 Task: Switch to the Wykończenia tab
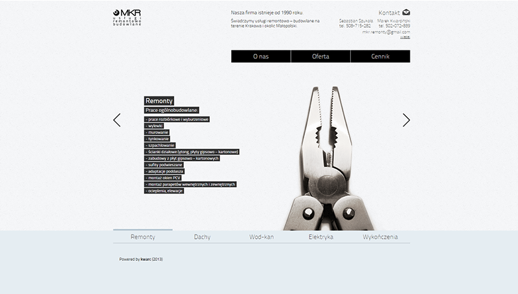380,237
